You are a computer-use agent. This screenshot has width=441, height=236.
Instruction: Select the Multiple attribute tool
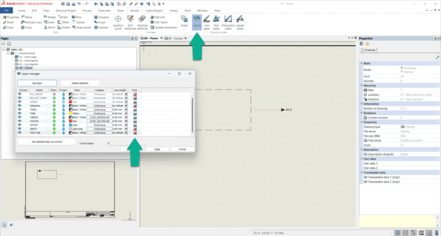point(142,22)
